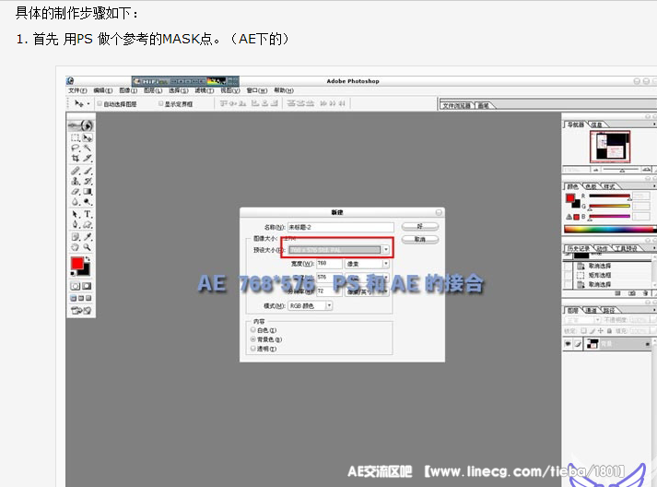
Task: Select the History Brush tool
Action: tap(88, 181)
